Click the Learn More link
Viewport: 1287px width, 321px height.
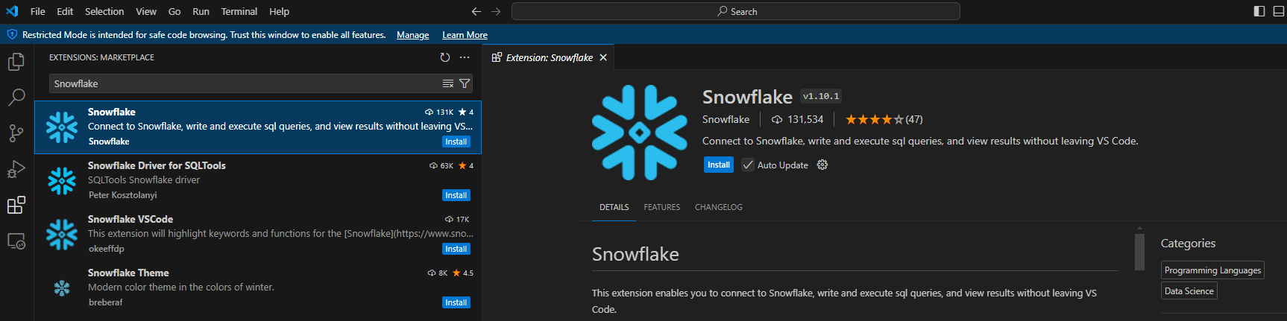tap(465, 35)
